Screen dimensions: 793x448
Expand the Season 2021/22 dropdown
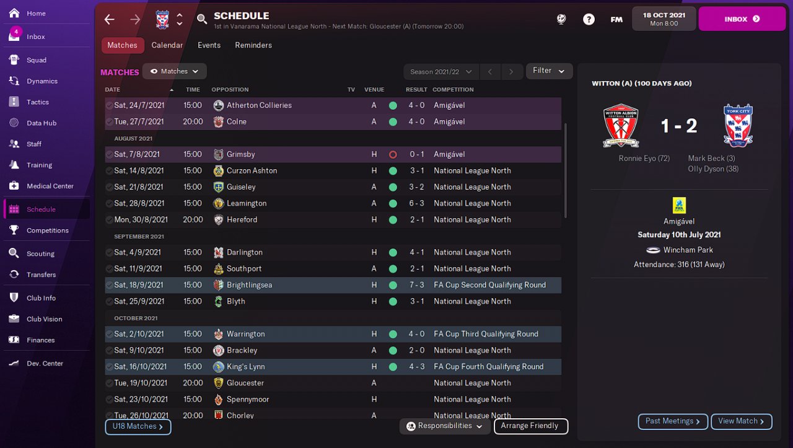[441, 72]
